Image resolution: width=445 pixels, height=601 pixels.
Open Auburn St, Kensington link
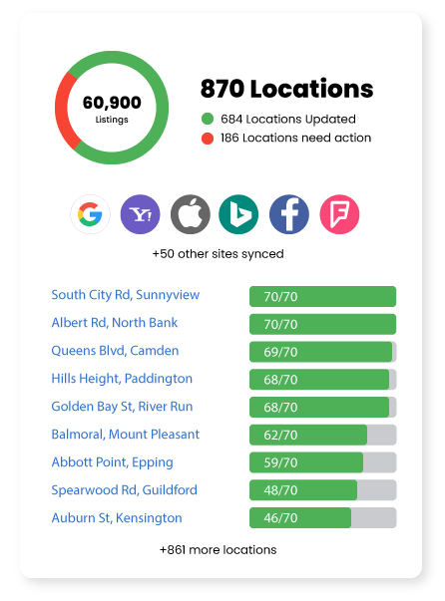(x=117, y=518)
